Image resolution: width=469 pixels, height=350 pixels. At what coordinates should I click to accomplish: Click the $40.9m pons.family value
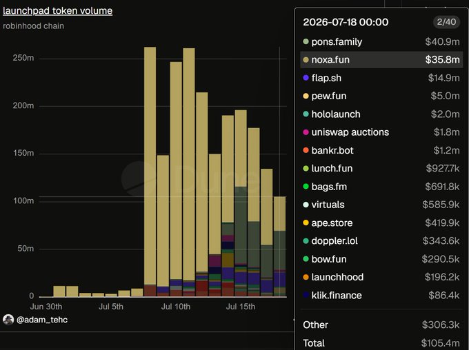[442, 41]
